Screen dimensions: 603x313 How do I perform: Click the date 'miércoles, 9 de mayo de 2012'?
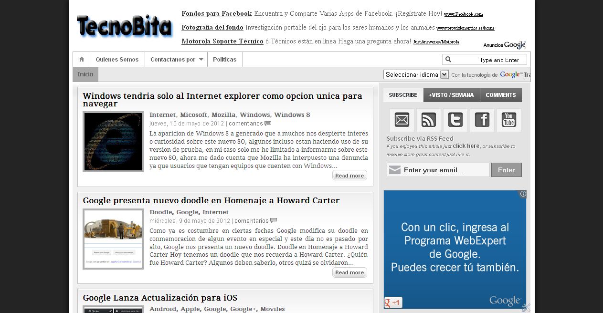190,221
